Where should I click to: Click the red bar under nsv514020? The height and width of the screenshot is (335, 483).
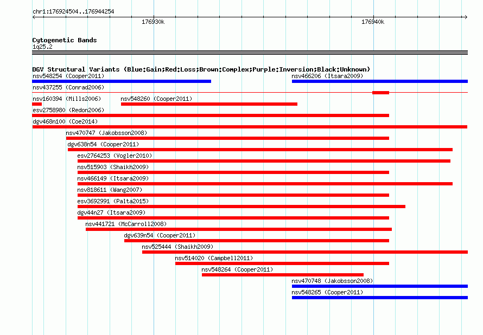[282, 263]
